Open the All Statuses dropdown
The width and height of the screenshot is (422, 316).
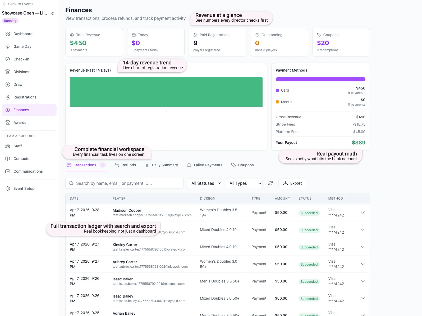pyautogui.click(x=204, y=183)
